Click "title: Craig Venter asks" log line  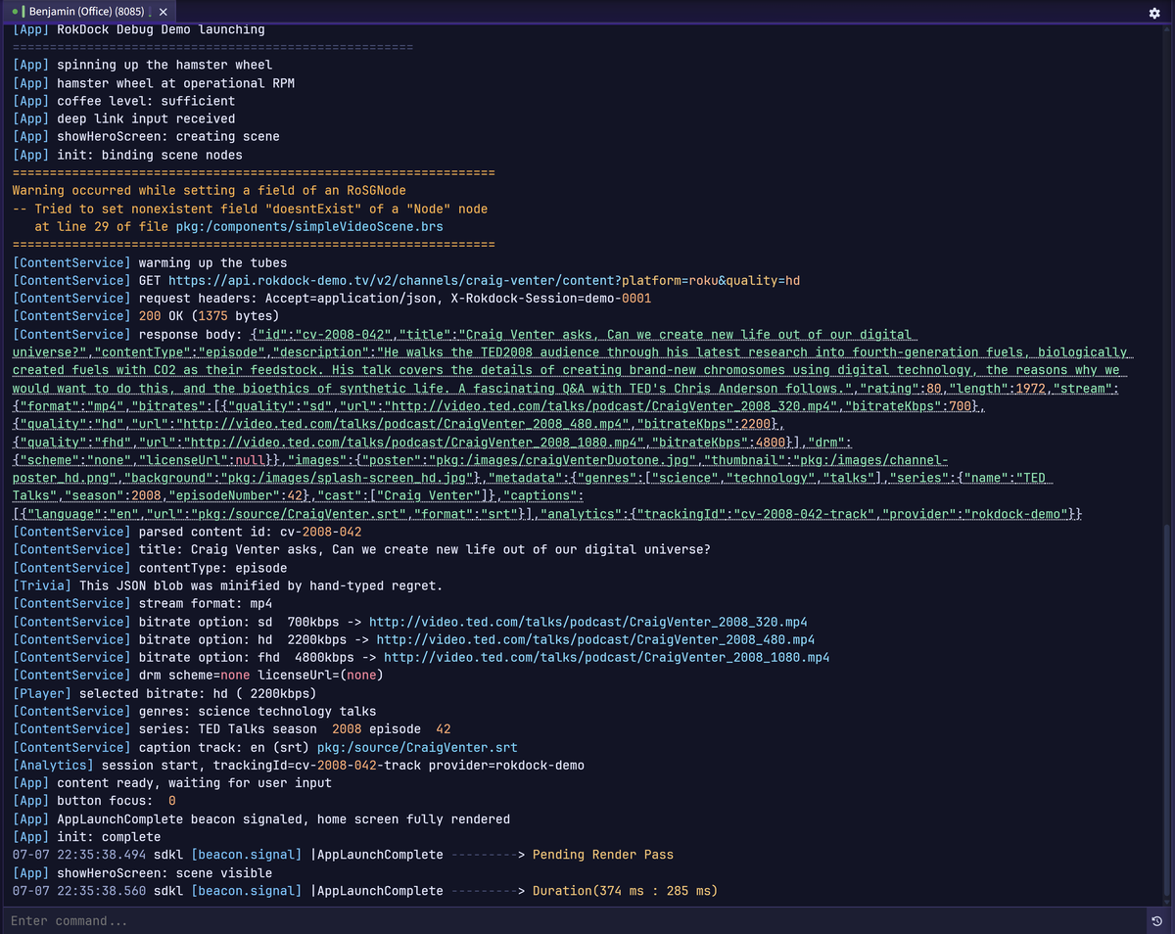coord(361,550)
